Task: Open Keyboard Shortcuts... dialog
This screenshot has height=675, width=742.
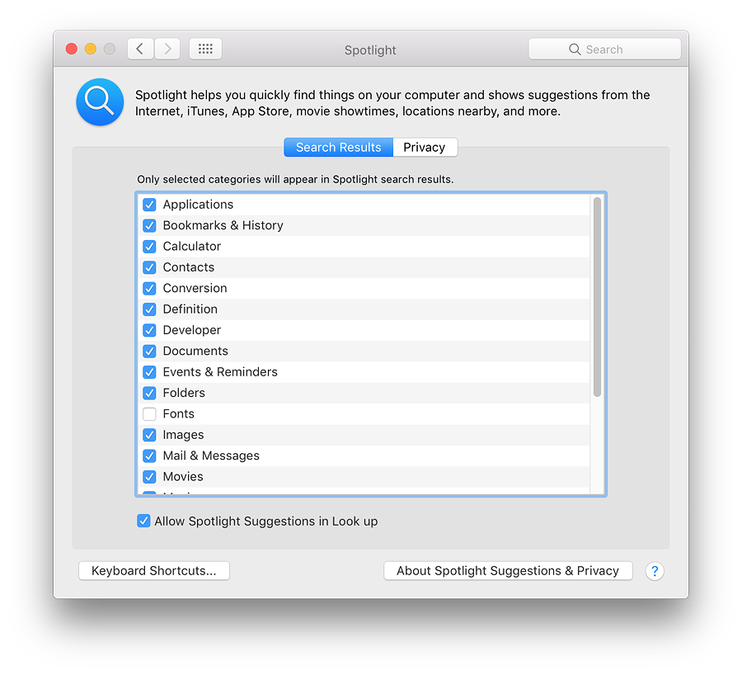Action: (154, 571)
